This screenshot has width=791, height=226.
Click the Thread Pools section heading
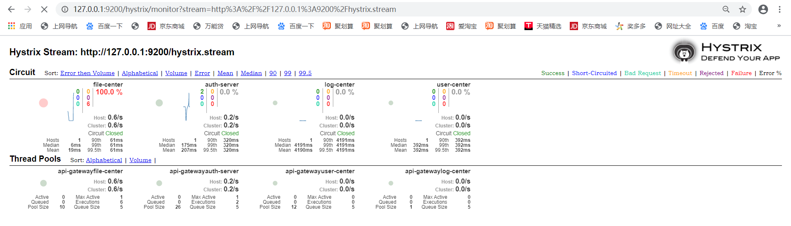(35, 159)
